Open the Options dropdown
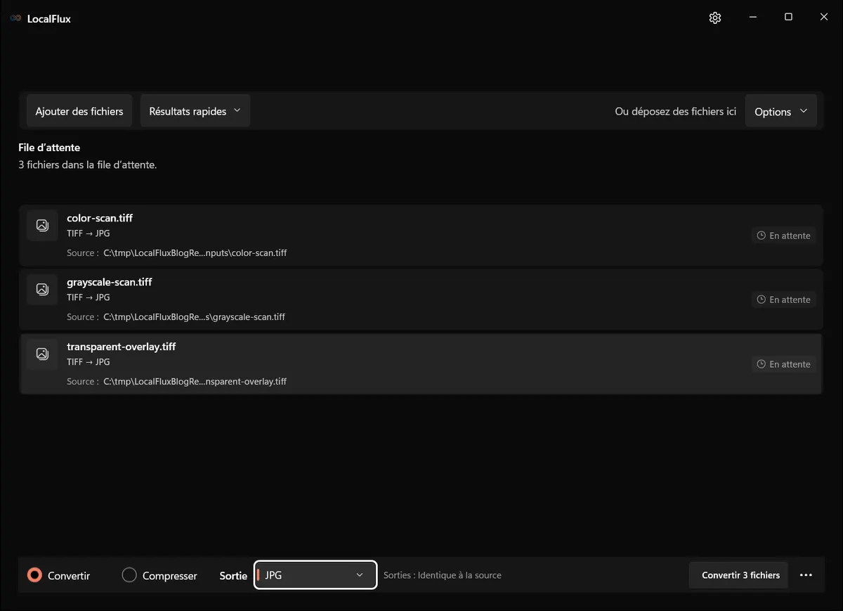 (x=780, y=111)
